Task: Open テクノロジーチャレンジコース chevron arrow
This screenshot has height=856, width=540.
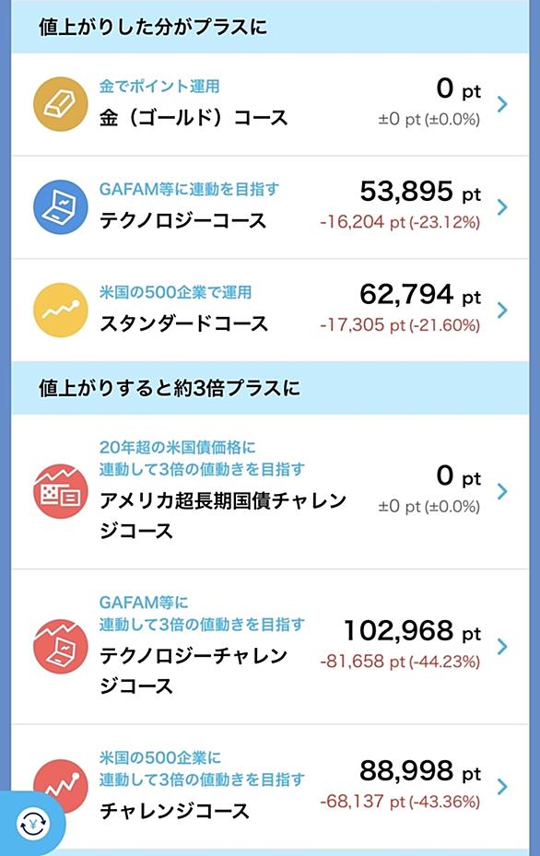Action: coord(503,646)
